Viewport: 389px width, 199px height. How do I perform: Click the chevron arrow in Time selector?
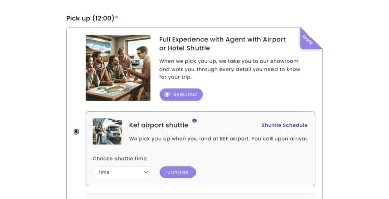(146, 172)
